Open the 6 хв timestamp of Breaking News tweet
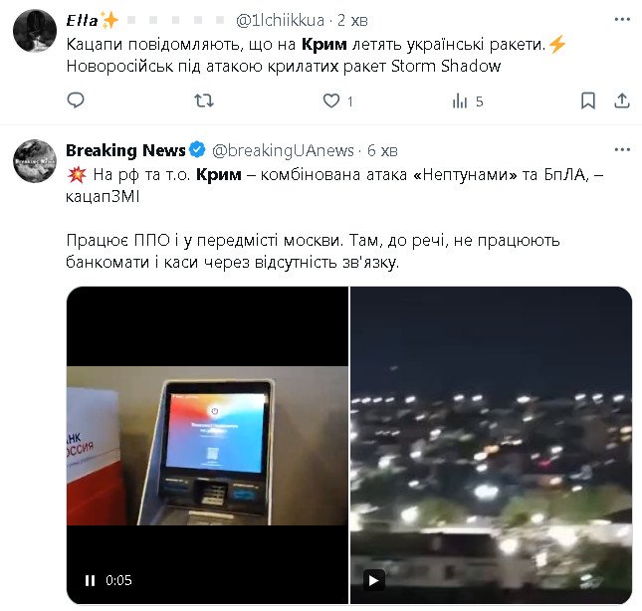Screen dimensions: 642x611 click(382, 150)
